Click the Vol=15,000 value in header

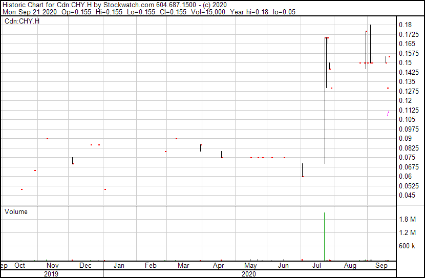click(208, 12)
